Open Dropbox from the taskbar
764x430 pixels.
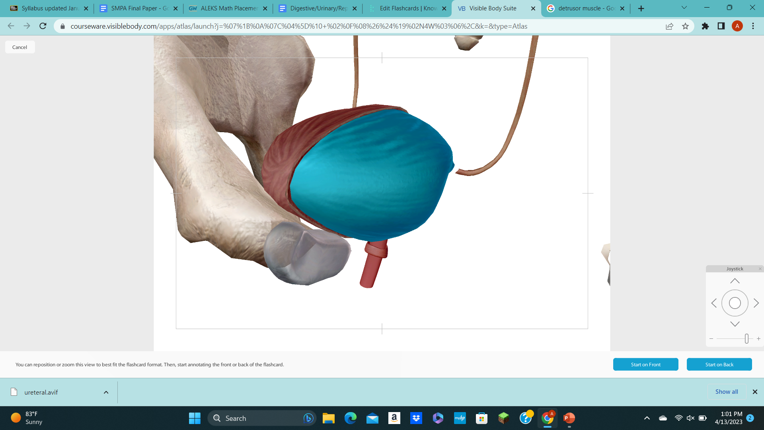click(x=416, y=418)
